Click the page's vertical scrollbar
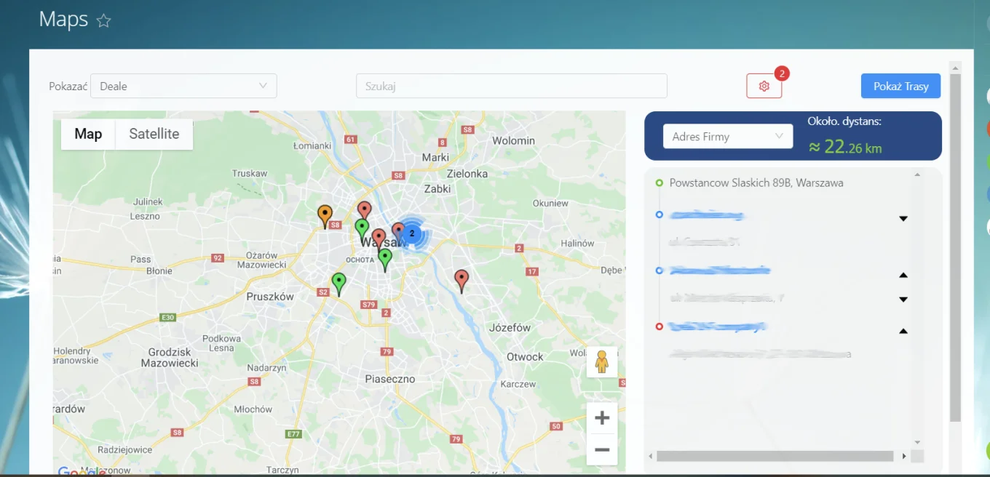The height and width of the screenshot is (477, 990). coord(955,247)
